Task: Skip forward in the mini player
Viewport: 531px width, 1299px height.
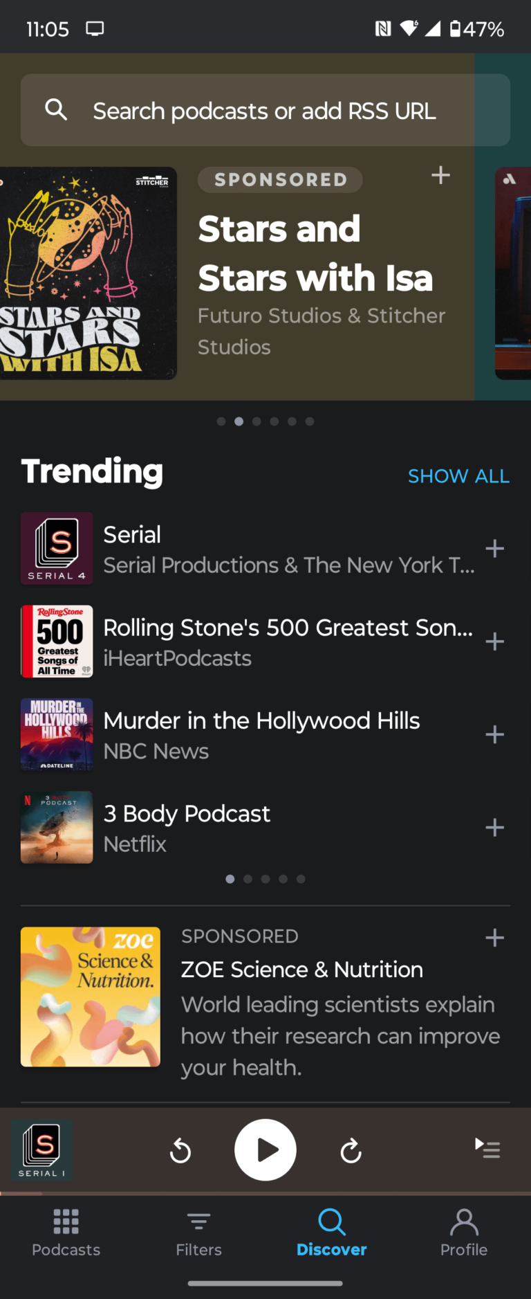Action: point(351,1151)
